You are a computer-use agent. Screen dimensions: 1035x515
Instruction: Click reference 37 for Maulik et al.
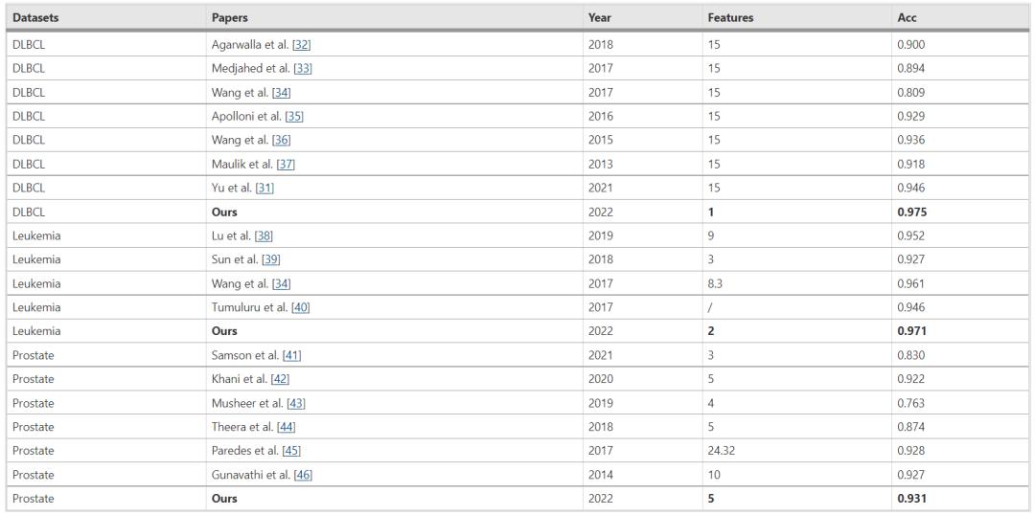tap(286, 165)
